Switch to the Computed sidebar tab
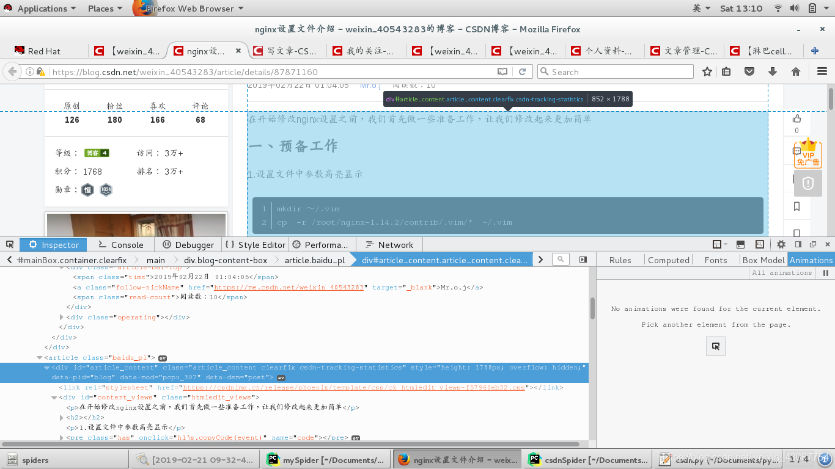This screenshot has height=469, width=835. [669, 260]
